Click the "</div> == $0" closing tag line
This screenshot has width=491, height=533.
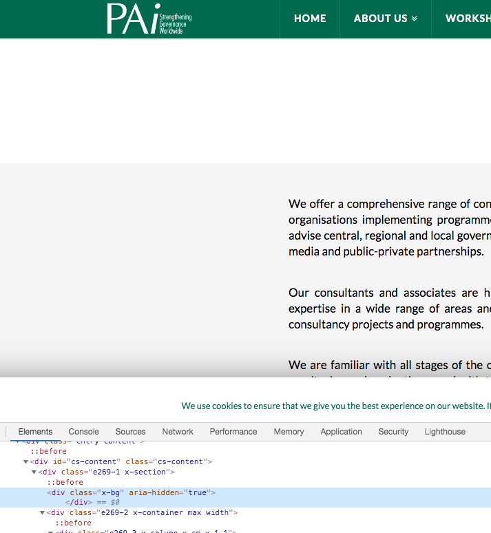pos(92,502)
